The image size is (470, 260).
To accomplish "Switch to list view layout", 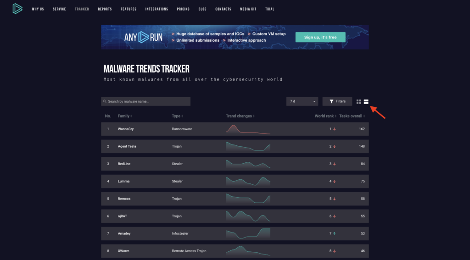I will pos(366,101).
